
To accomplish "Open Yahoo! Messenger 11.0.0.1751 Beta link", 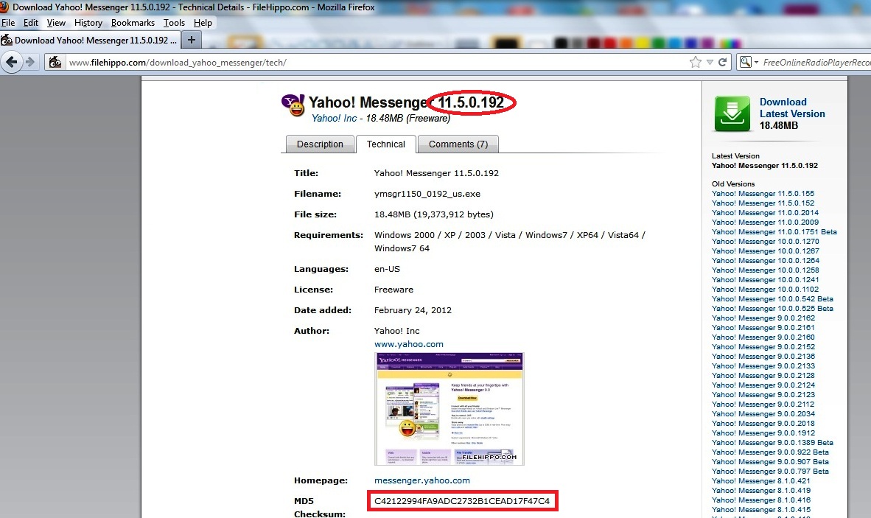I will click(774, 232).
